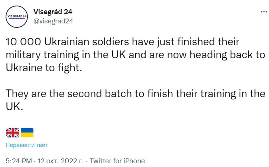Viewport: 269px width, 167px height.
Task: Open the tweet's more options menu
Action: click(259, 12)
